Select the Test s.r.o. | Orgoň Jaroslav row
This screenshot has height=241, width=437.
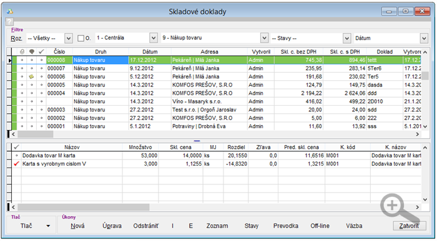point(216,110)
